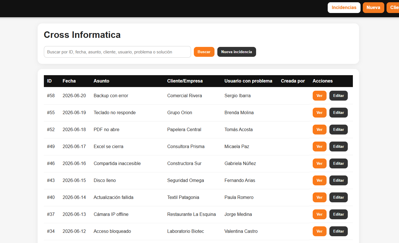Click the subject Teclado no responde

pyautogui.click(x=115, y=113)
